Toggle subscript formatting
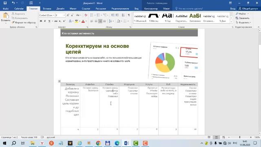This screenshot has height=147, width=261. click(x=60, y=21)
